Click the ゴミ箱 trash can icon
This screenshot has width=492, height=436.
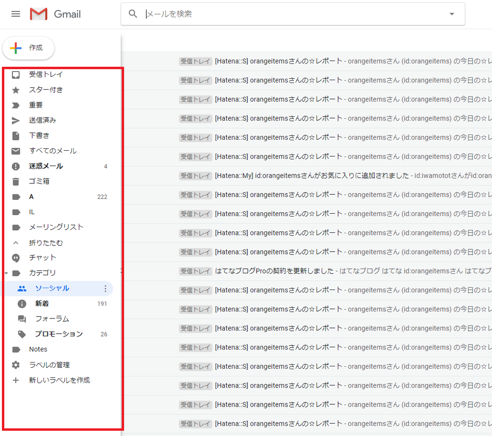pos(16,182)
